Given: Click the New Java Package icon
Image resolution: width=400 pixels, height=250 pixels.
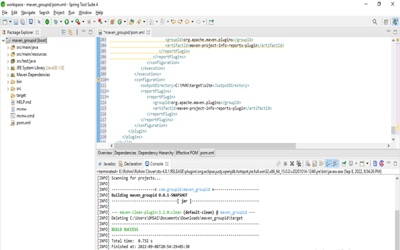Looking at the screenshot, I should pyautogui.click(x=113, y=22).
